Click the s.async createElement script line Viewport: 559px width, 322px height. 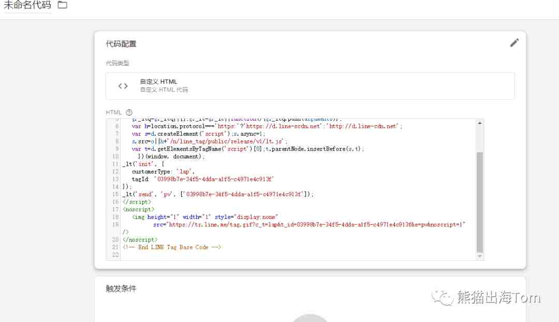199,134
